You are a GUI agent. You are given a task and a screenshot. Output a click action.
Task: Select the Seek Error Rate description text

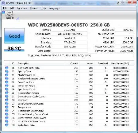coord(26,82)
